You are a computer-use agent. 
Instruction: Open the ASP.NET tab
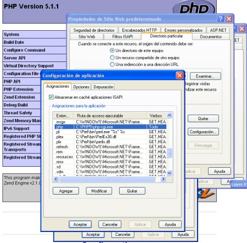218,30
